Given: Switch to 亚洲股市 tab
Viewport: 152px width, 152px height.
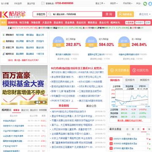Looking at the screenshot, I should click(x=130, y=80).
